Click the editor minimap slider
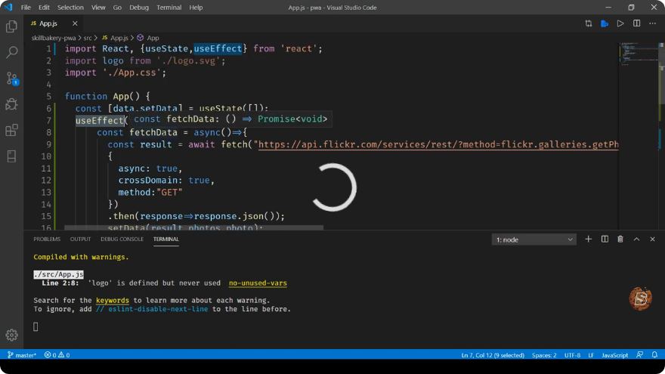665x374 pixels. pos(640,53)
